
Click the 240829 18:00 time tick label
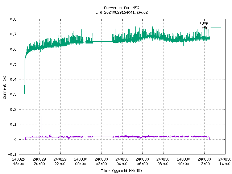pyautogui.click(x=18, y=162)
